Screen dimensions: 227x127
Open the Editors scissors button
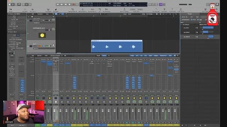[30, 5]
